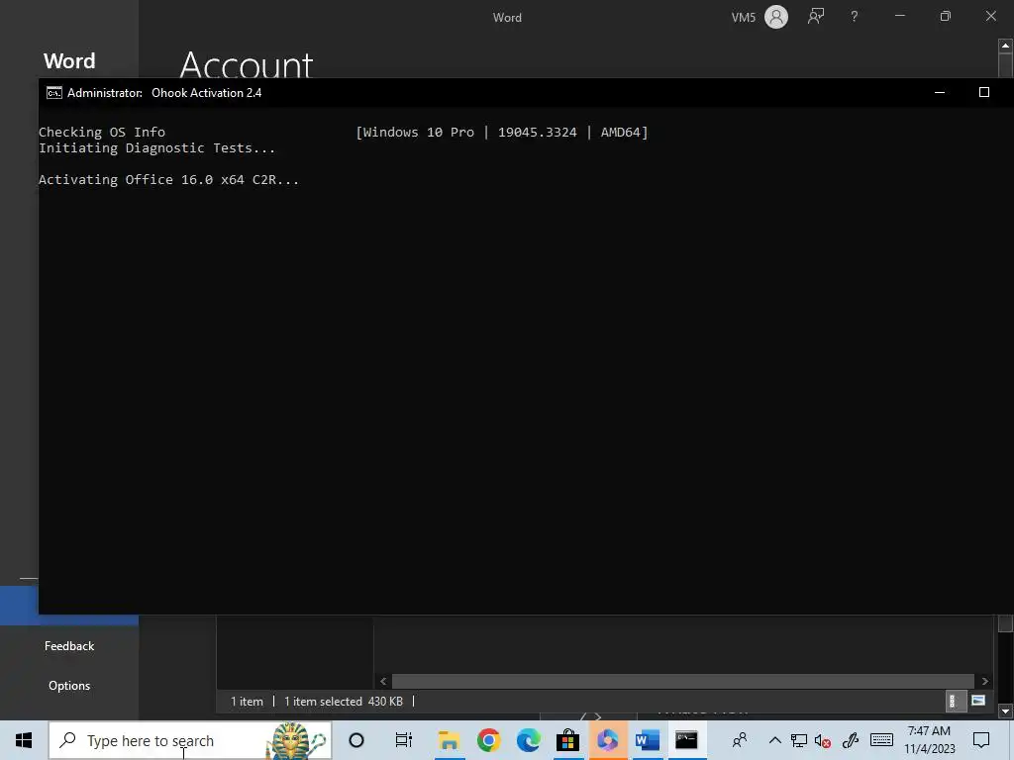Open File Explorer from the taskbar
Screen dimensions: 1014x760
449,740
